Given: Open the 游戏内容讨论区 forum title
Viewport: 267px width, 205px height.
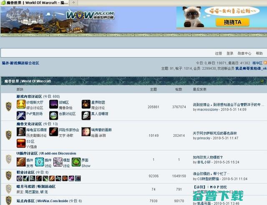Looking at the screenshot, I should [29, 97].
